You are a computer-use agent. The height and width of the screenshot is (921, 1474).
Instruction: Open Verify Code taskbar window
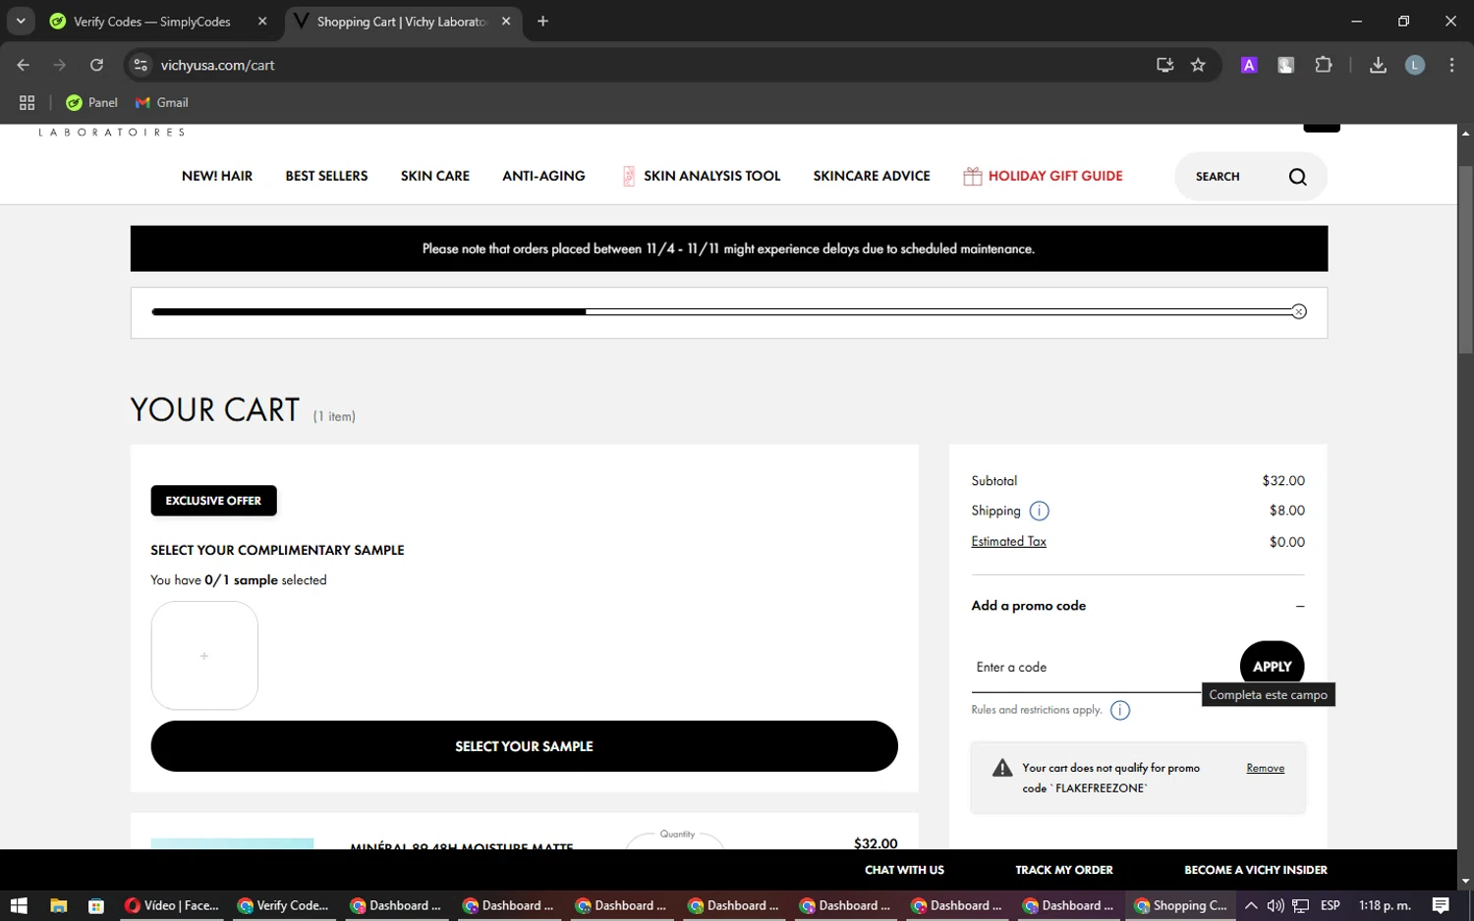284,905
